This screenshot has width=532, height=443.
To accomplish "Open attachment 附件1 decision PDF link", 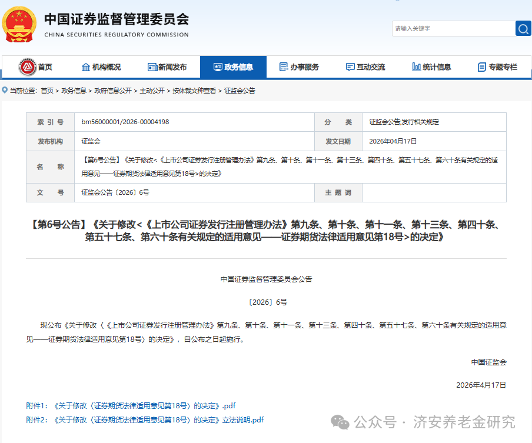I will pyautogui.click(x=131, y=406).
